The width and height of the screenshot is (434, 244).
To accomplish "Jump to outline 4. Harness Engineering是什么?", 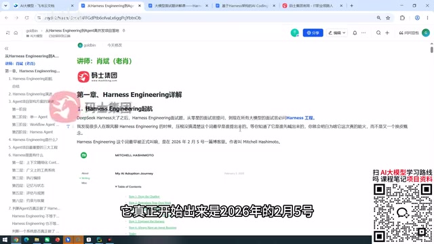I will pos(33,140).
